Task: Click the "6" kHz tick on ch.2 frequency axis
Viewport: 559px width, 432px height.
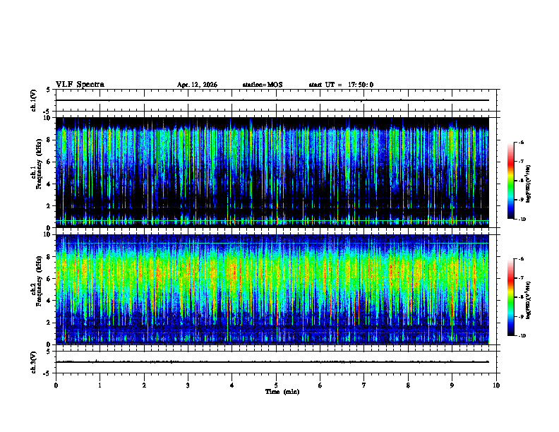Action: coord(49,279)
